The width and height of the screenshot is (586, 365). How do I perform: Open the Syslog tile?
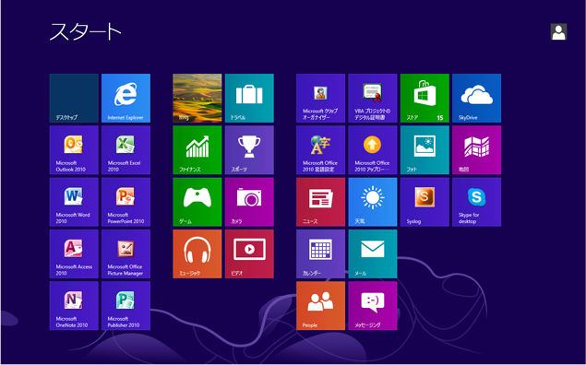click(425, 202)
